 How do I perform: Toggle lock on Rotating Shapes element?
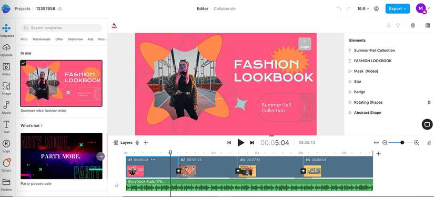(x=429, y=102)
